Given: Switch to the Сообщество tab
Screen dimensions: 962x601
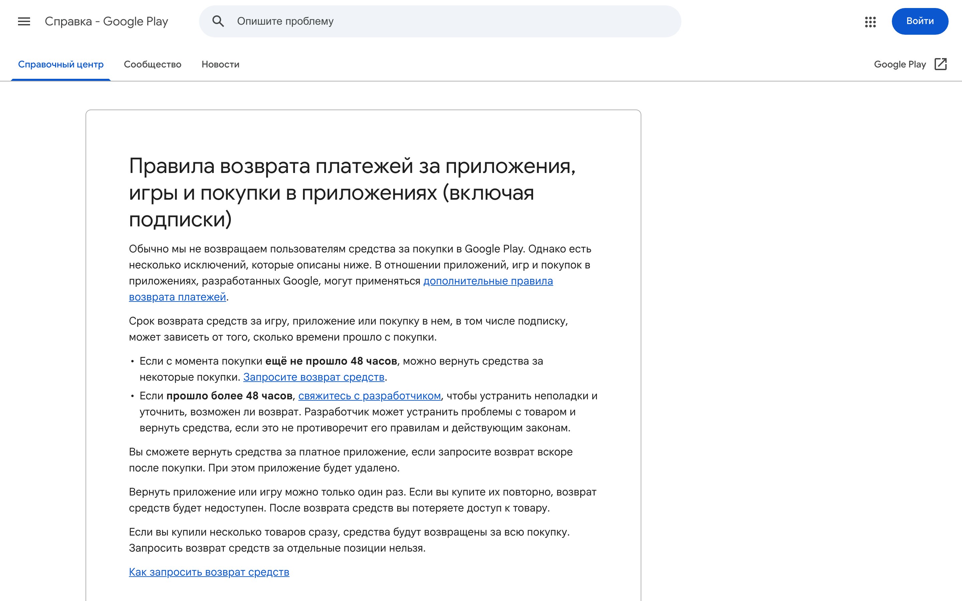Looking at the screenshot, I should pos(153,64).
